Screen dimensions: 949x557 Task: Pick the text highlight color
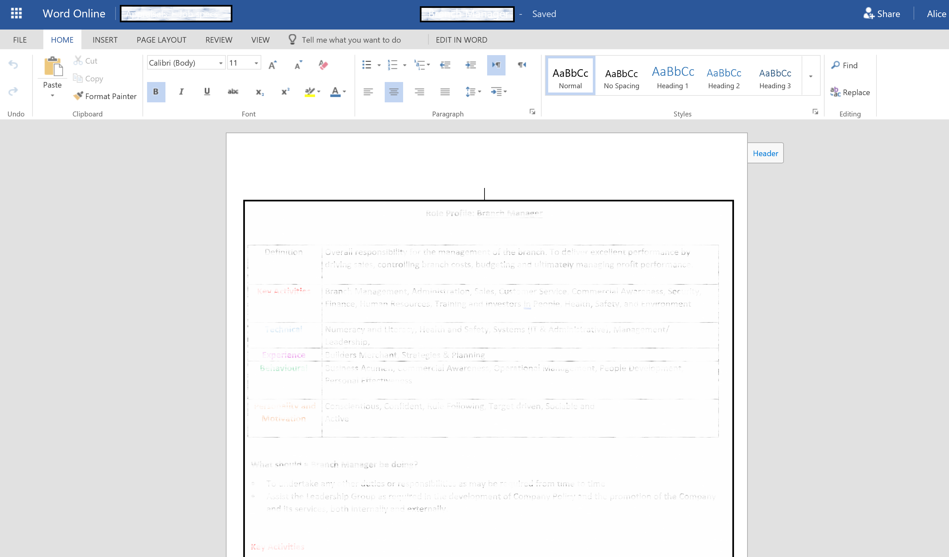[310, 92]
